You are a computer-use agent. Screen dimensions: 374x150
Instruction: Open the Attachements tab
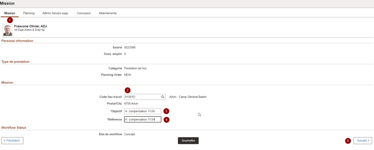point(108,13)
